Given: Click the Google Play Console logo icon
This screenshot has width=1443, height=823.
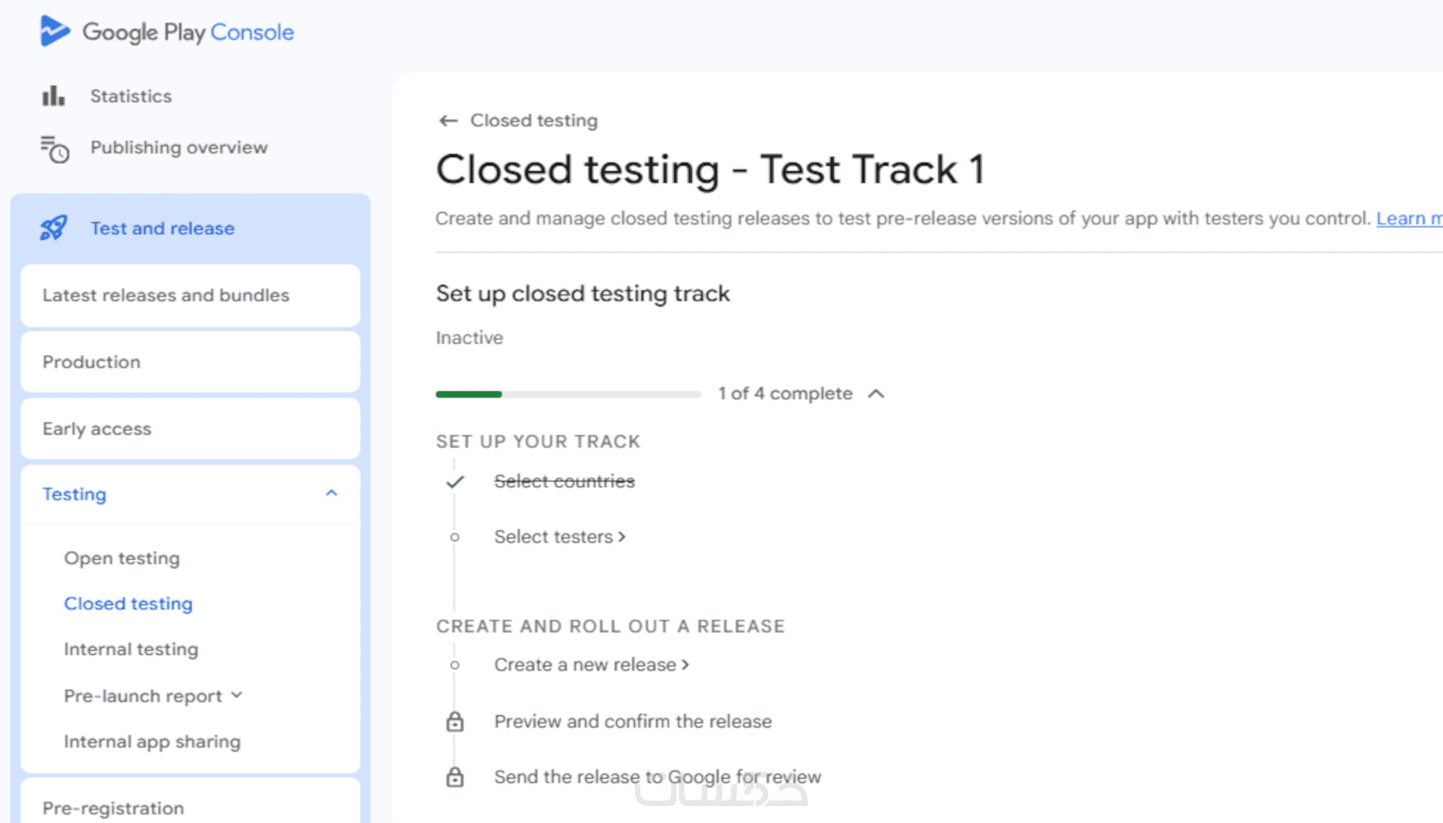Looking at the screenshot, I should click(54, 31).
